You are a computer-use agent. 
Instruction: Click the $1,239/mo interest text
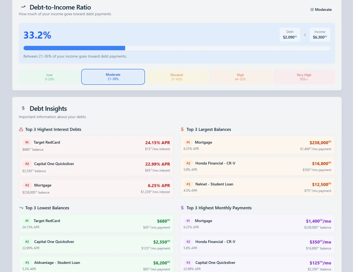(x=155, y=192)
